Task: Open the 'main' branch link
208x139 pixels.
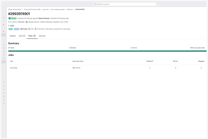Action: (x=12, y=26)
